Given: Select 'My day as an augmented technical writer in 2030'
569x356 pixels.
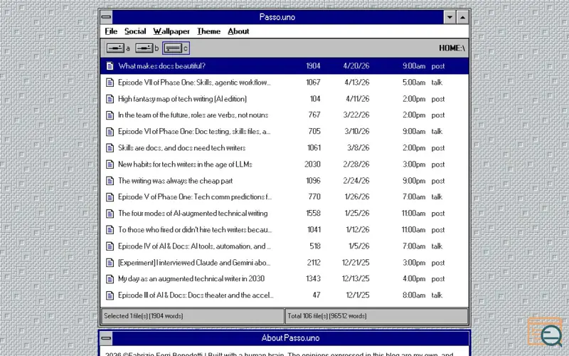Looking at the screenshot, I should click(x=191, y=279).
